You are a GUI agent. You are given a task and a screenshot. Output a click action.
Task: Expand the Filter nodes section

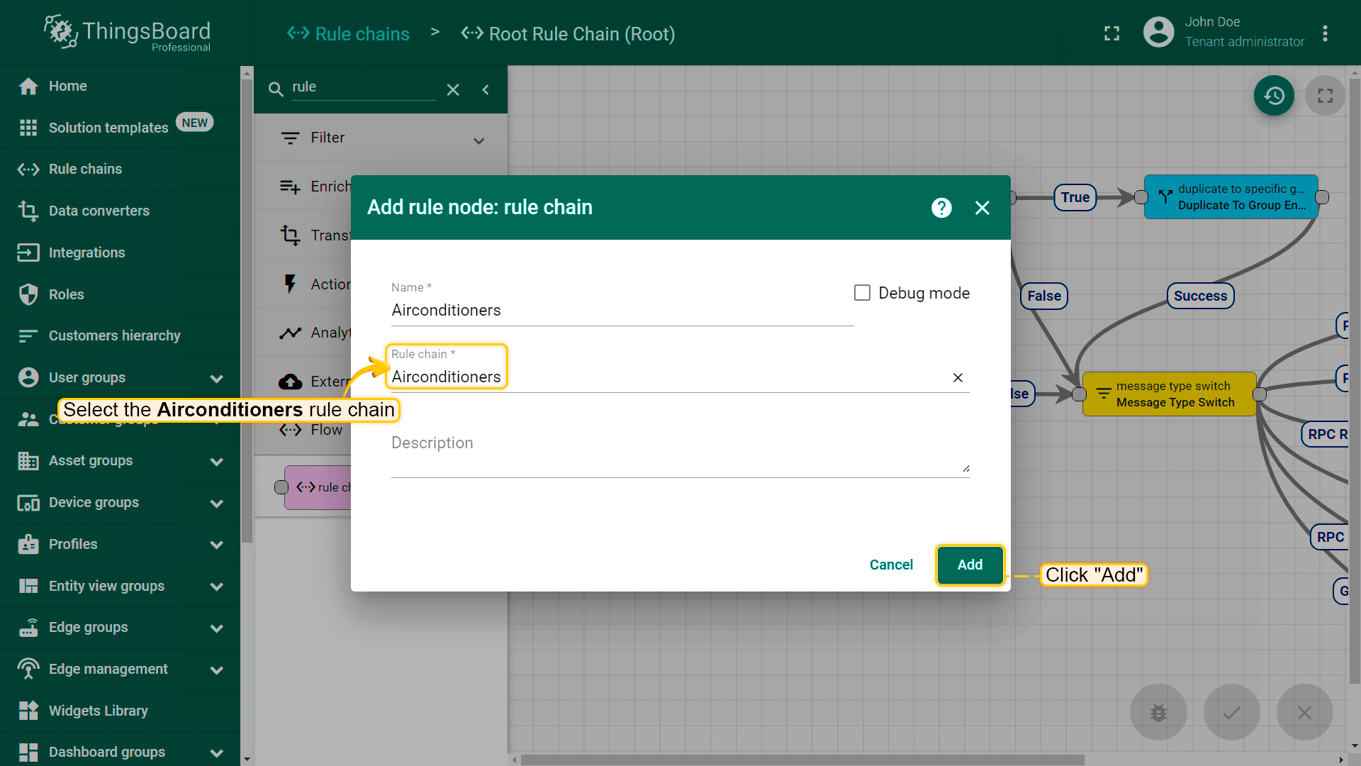479,140
